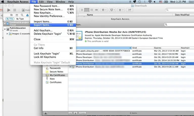Click the Finder share button
Viewport: 194px width, 116px height.
[129, 10]
